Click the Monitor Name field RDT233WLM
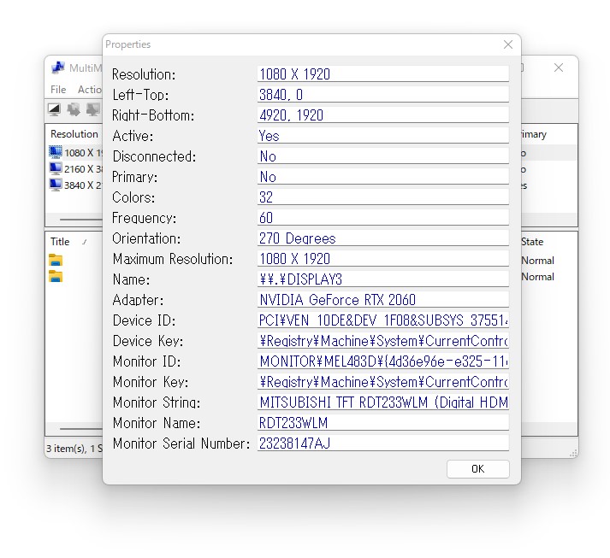 382,423
